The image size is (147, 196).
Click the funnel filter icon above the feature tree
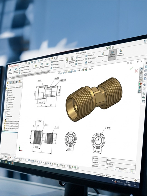pyautogui.click(x=7, y=86)
